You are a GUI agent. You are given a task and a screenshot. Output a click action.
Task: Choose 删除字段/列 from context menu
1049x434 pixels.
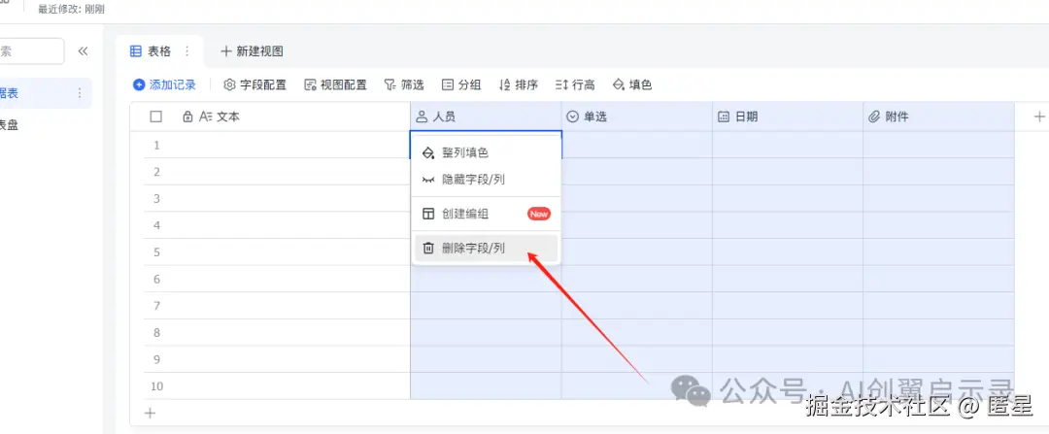click(486, 249)
